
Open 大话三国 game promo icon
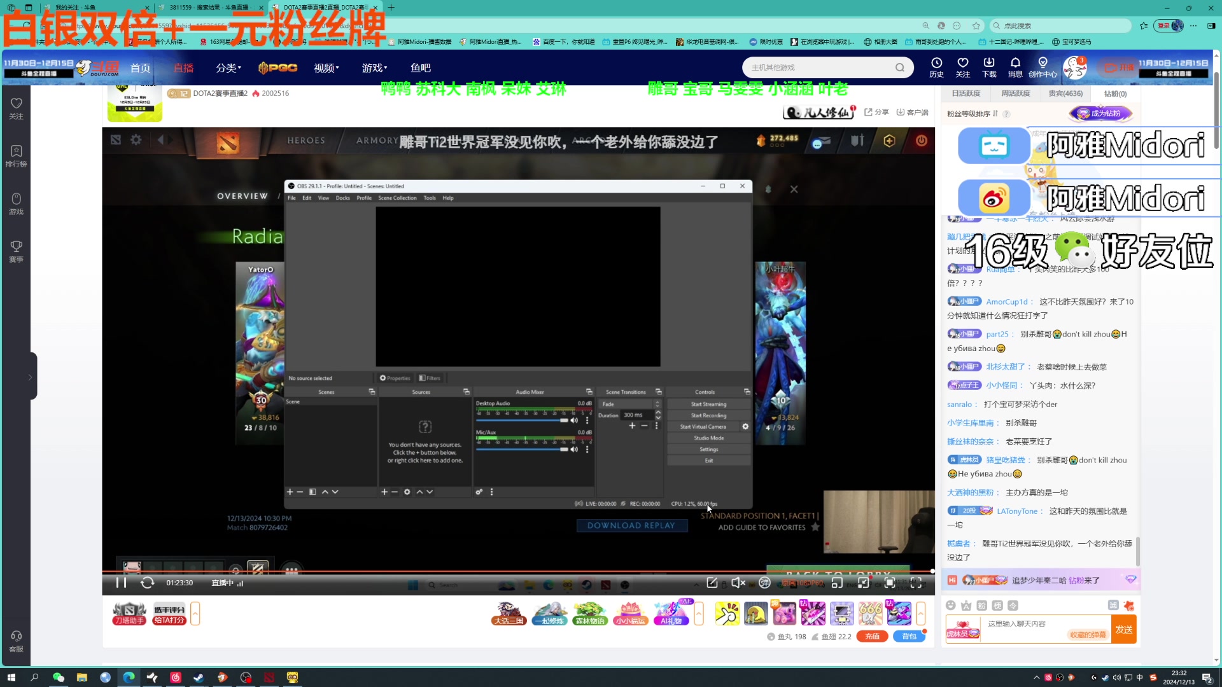point(509,613)
